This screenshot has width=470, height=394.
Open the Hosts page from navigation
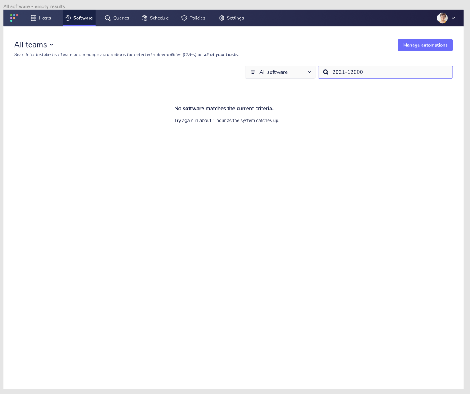point(41,18)
